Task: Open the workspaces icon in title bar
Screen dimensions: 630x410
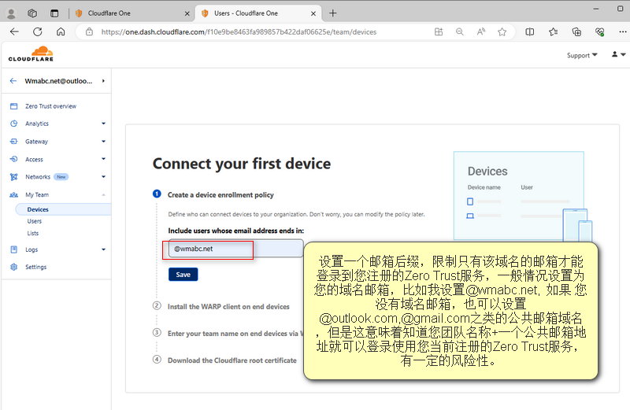Action: [32, 13]
